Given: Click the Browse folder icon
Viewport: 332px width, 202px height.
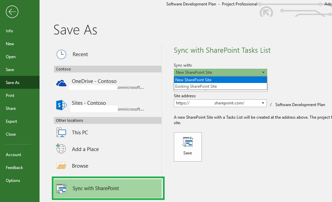Looking at the screenshot, I should 61,166.
